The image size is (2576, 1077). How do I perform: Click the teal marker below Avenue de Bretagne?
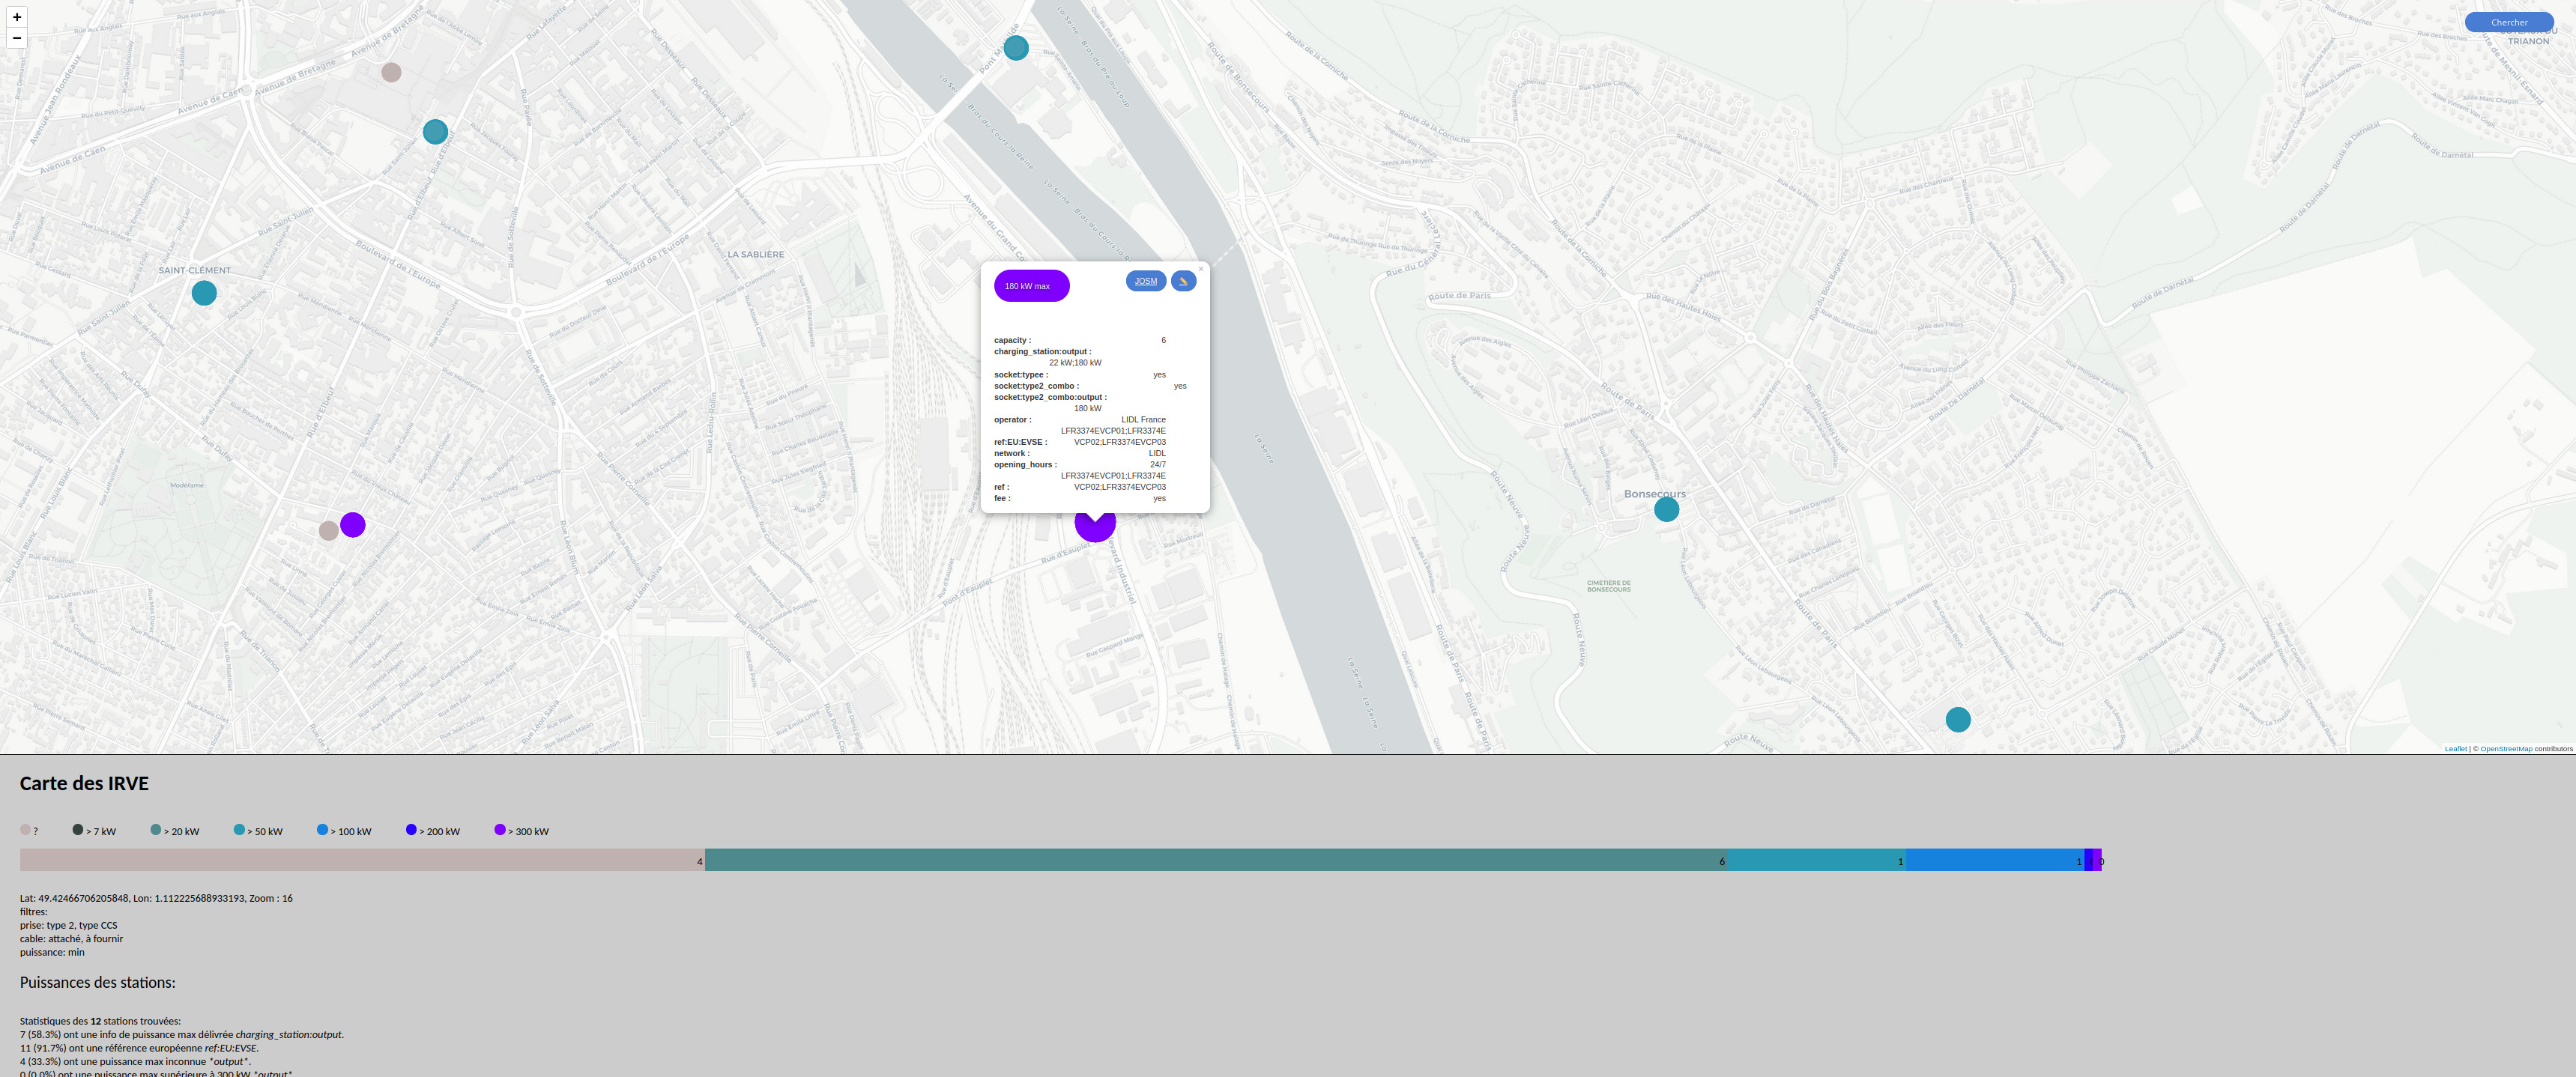[x=435, y=131]
